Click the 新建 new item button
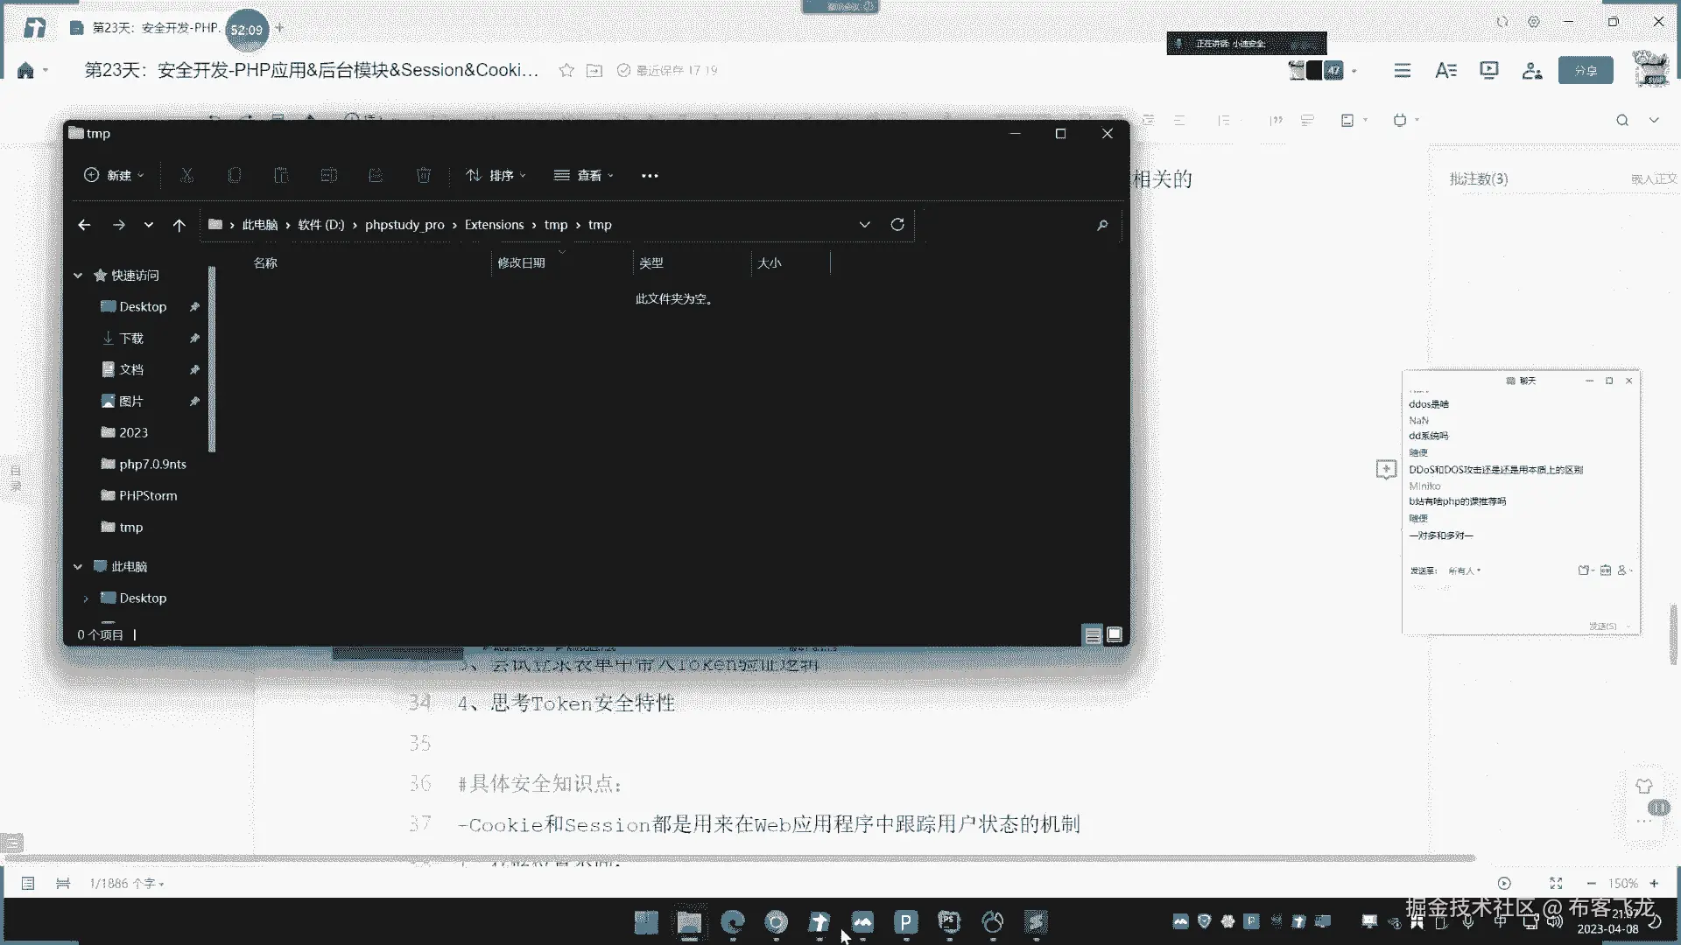This screenshot has height=945, width=1681. pyautogui.click(x=114, y=176)
